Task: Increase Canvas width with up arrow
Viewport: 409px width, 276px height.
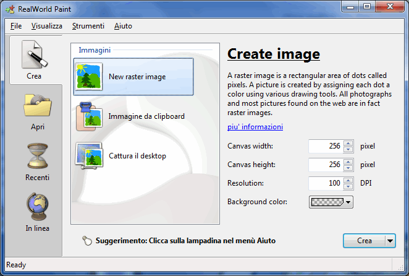Action: 348,143
